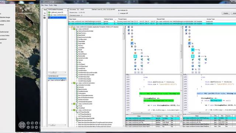Select AnimationController class in tree

pyautogui.click(x=84, y=85)
